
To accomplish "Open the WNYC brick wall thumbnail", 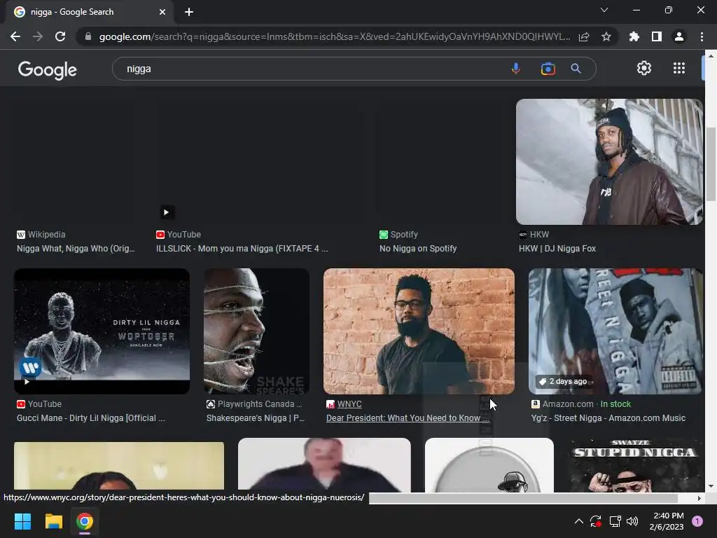I will click(419, 331).
